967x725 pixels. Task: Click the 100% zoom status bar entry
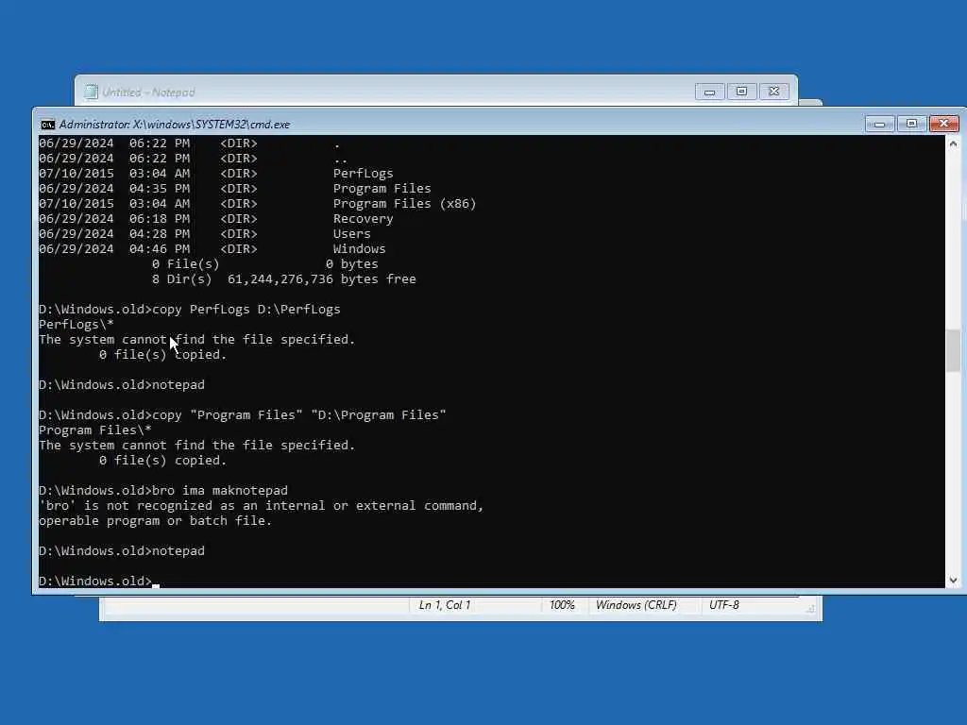(x=562, y=605)
